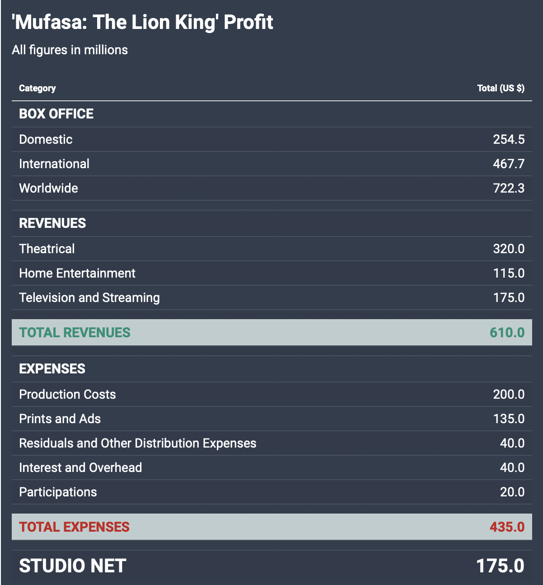Click the Prints and Ads value 135.0
This screenshot has width=543, height=585.
509,419
